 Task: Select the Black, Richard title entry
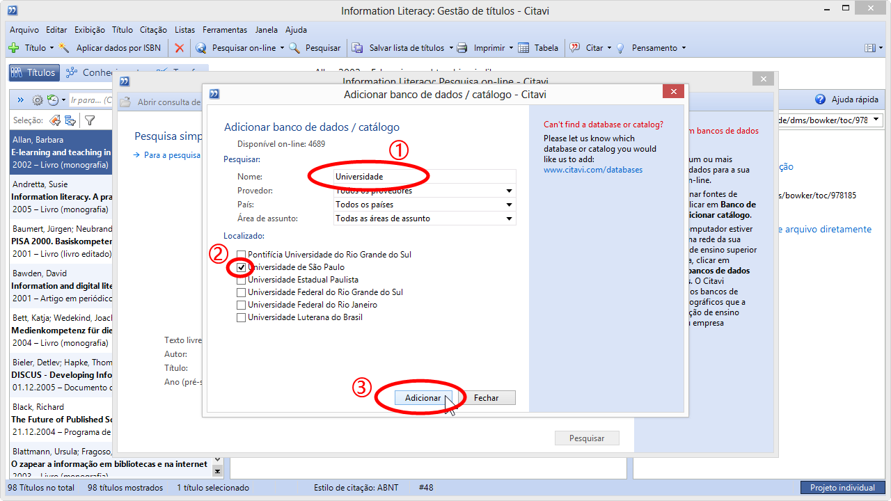(61, 420)
